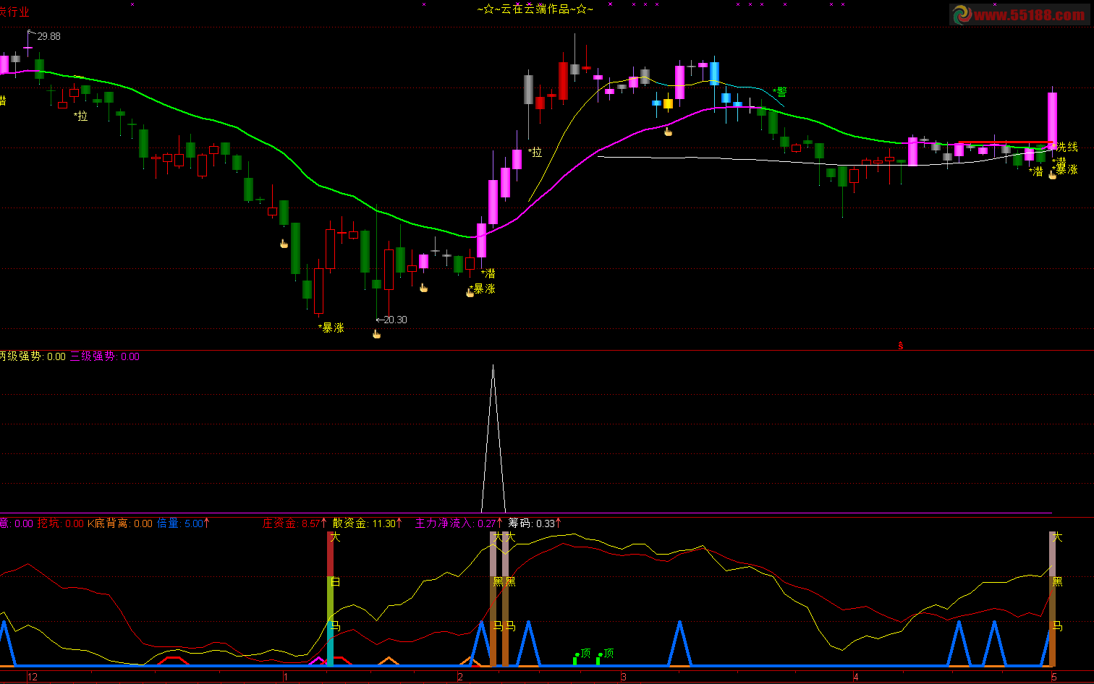This screenshot has height=684, width=1094.
Task: Click the *暴涨 label left of the 20.30 low
Action: (331, 328)
